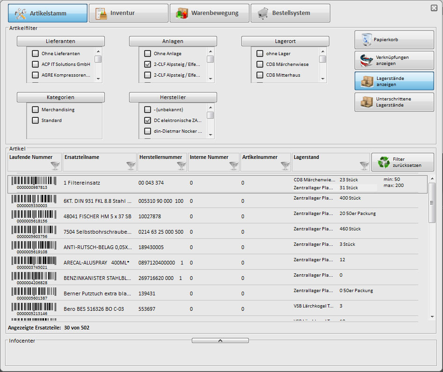Tick the CD8 Märchenwiese Lagerort checkbox
443x372 pixels.
260,64
